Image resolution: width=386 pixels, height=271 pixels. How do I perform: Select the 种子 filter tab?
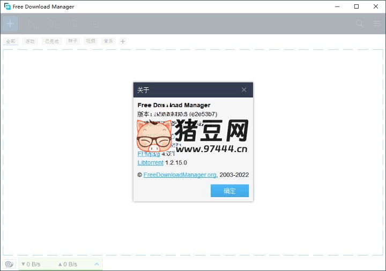[72, 41]
